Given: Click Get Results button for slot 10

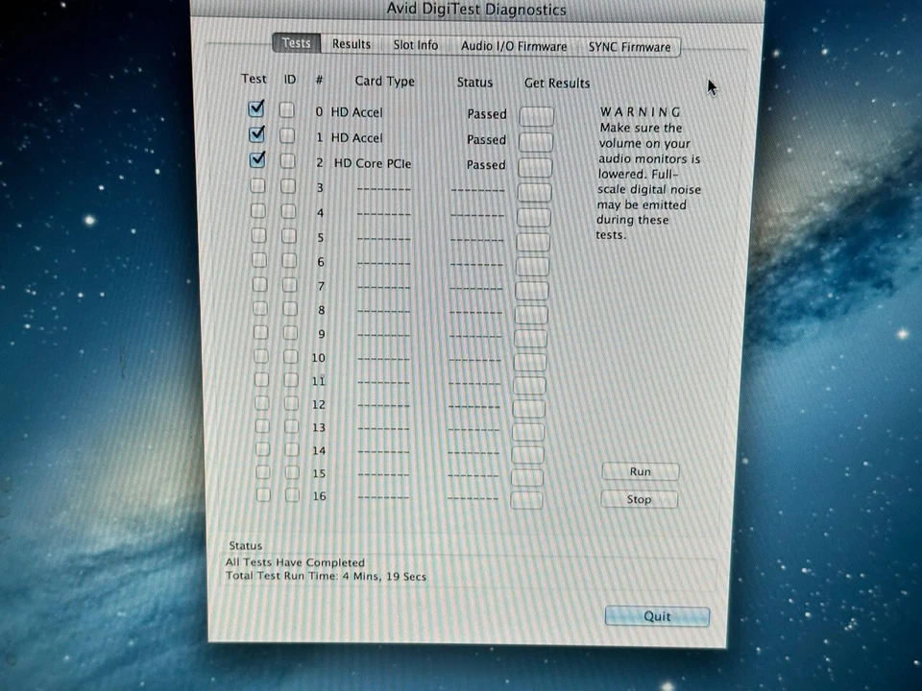Looking at the screenshot, I should click(x=530, y=362).
